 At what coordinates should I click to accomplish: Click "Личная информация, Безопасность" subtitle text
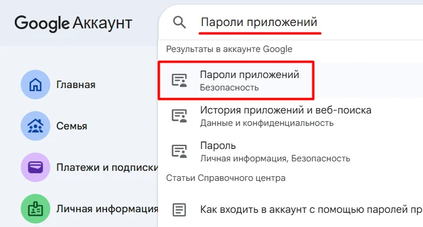pyautogui.click(x=275, y=158)
